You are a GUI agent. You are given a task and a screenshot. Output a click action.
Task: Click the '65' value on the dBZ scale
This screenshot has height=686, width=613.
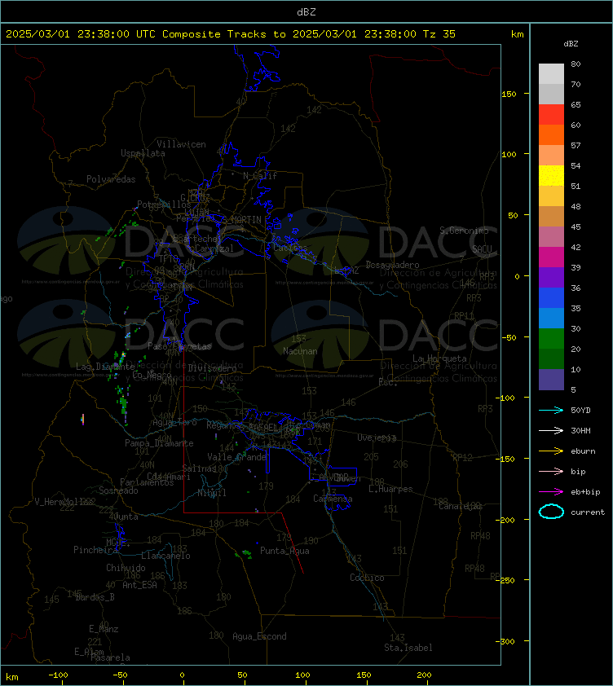[x=576, y=104]
